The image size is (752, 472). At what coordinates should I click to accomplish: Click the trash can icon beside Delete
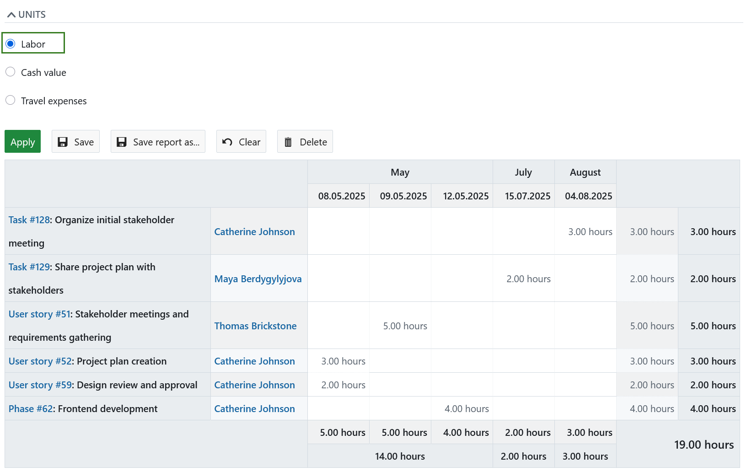pyautogui.click(x=288, y=141)
